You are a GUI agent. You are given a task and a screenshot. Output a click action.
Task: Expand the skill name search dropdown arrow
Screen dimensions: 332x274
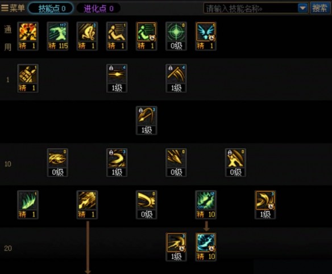[x=302, y=9]
